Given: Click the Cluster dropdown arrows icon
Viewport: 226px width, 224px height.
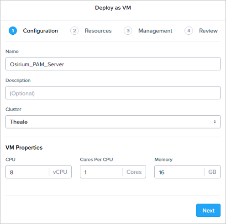Looking at the screenshot, I should pos(215,122).
